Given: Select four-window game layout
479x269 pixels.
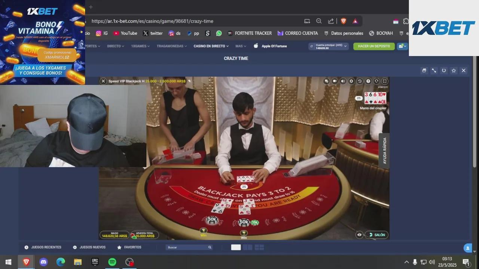Looking at the screenshot, I should [259, 247].
